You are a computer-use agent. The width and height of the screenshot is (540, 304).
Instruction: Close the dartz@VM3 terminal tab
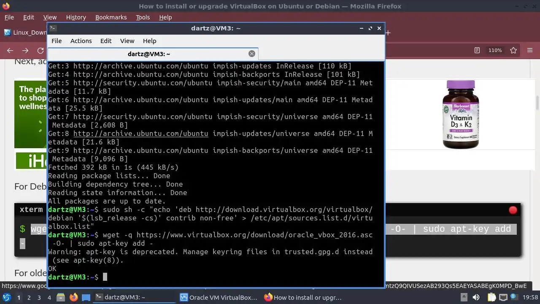point(252,54)
